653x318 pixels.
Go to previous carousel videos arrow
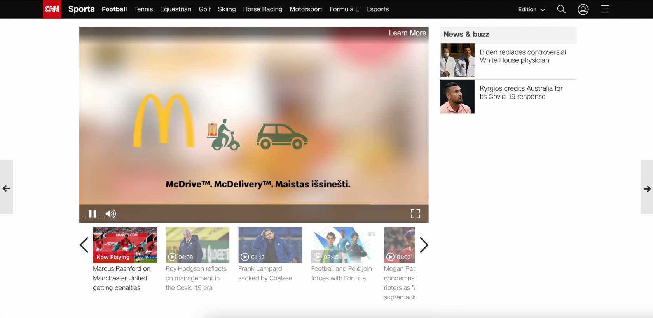pos(84,245)
